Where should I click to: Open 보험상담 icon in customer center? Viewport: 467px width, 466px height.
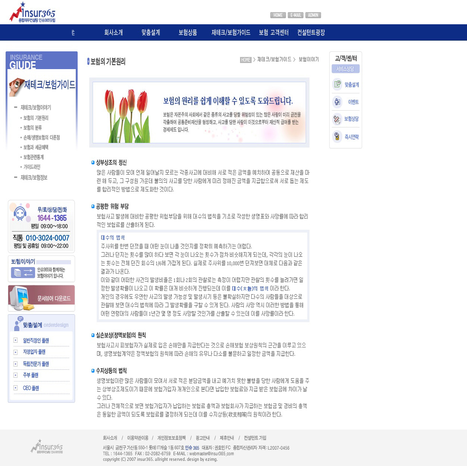click(336, 119)
